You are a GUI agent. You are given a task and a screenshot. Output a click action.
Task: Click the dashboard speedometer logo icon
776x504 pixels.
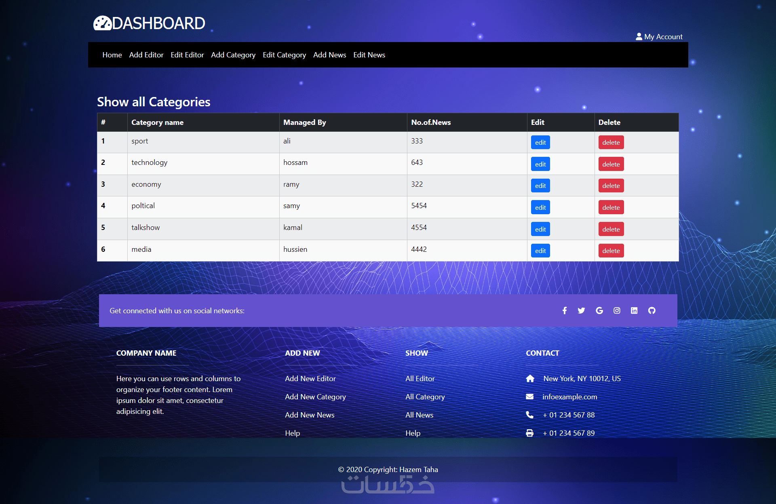click(102, 23)
